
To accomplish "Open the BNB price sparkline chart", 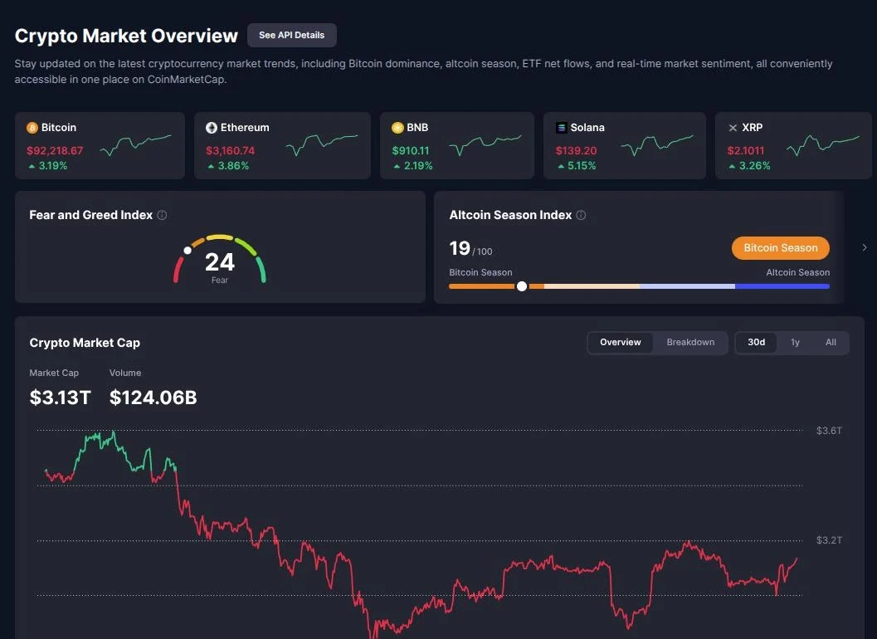I will tap(485, 144).
